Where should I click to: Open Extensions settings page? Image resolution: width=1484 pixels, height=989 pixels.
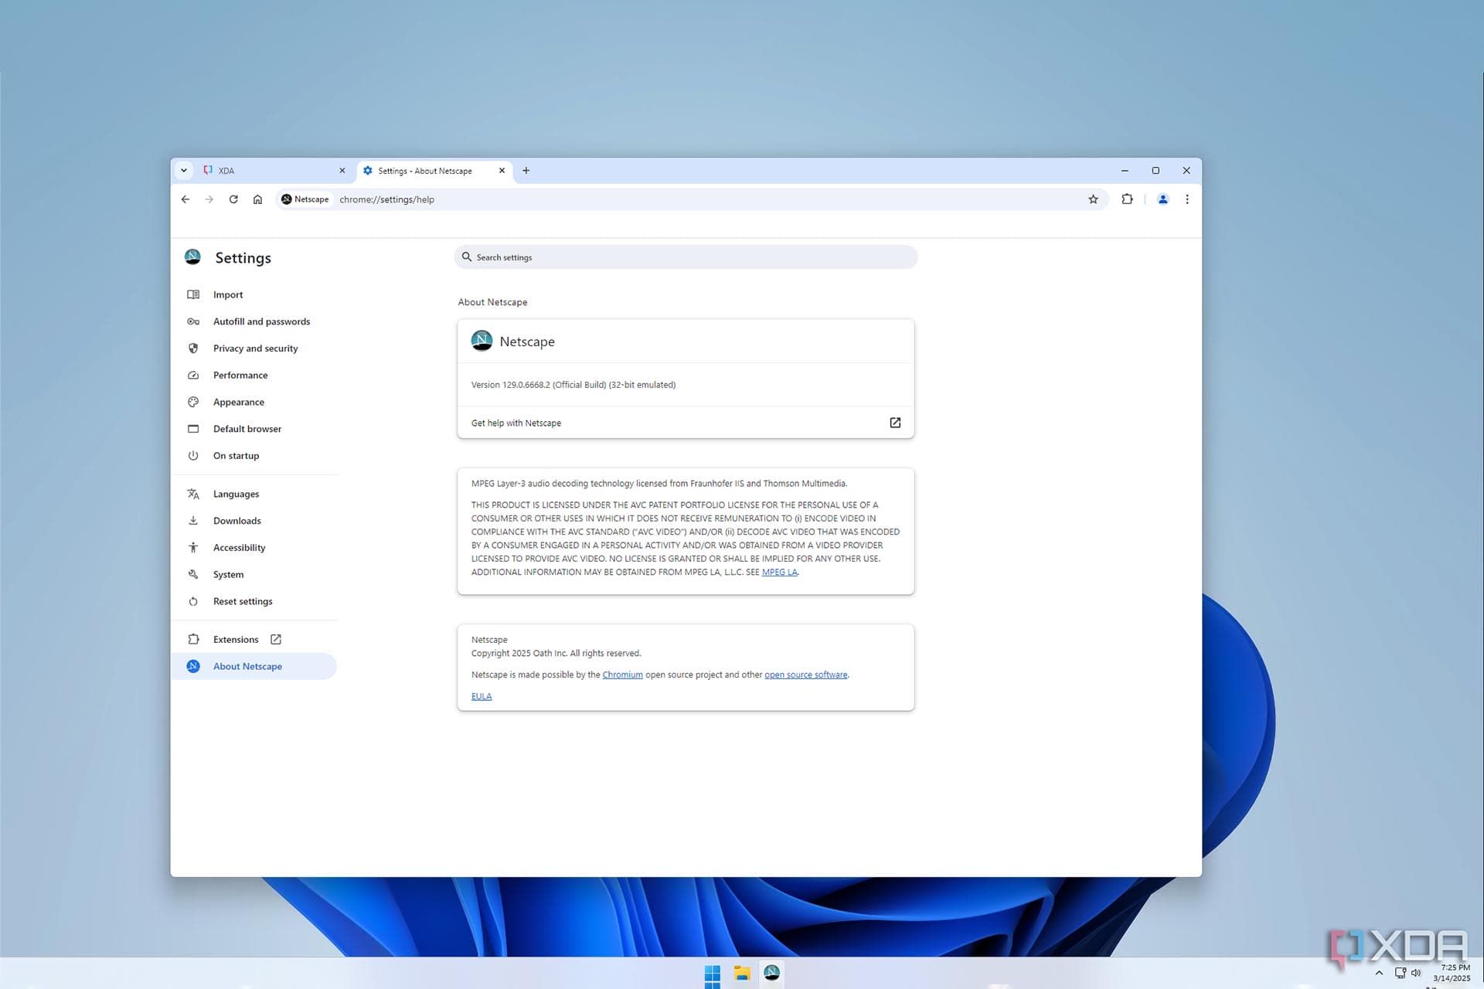point(237,638)
